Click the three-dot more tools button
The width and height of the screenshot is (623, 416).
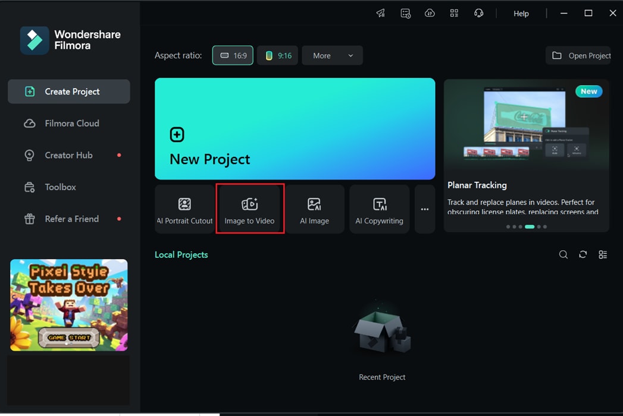[425, 209]
